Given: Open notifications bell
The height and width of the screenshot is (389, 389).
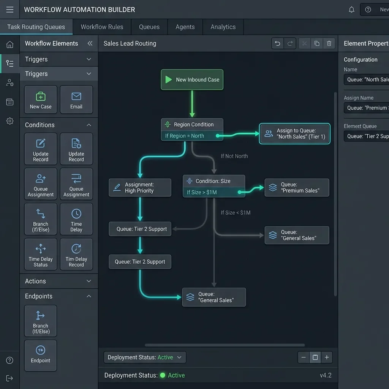Looking at the screenshot, I should tap(351, 9).
